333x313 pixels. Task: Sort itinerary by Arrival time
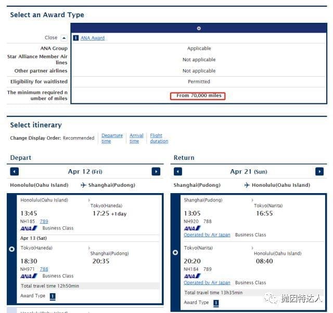[x=136, y=138]
